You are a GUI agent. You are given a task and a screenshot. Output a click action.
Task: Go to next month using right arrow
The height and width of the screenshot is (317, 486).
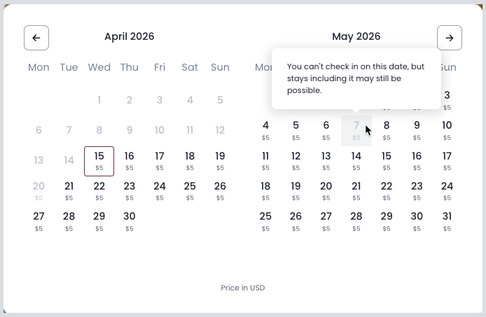point(450,38)
